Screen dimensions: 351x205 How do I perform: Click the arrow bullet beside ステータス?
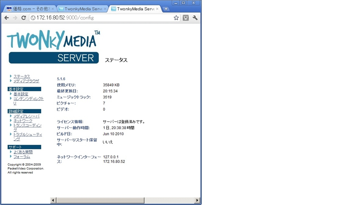[x=11, y=76]
